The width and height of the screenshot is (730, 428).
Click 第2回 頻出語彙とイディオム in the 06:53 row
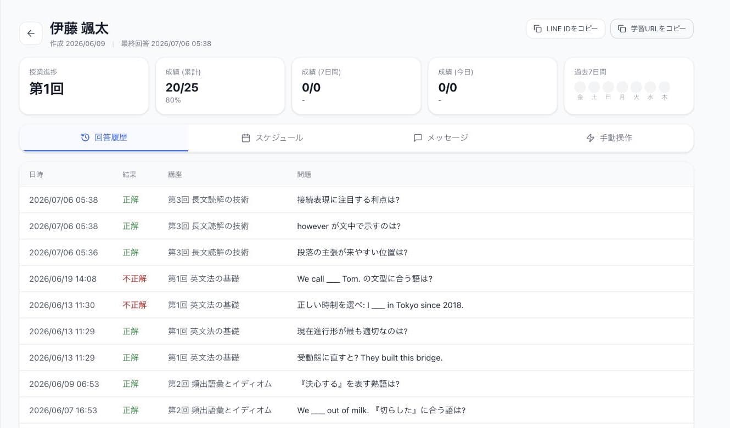[220, 384]
